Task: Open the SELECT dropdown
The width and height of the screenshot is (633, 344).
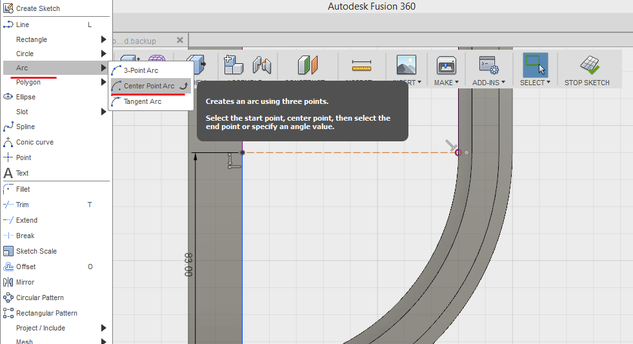Action: coord(535,83)
